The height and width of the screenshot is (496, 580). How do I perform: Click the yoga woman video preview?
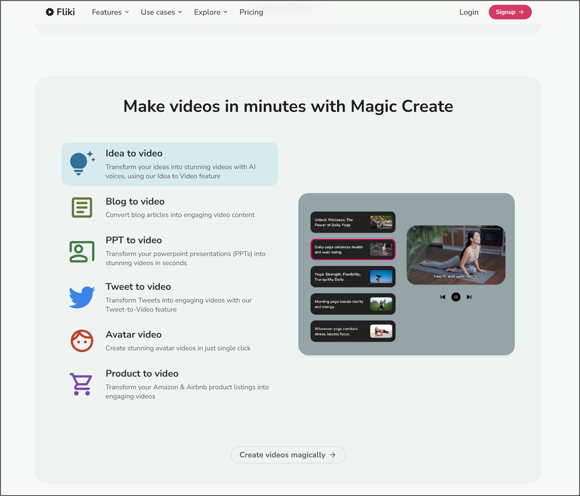tap(456, 255)
